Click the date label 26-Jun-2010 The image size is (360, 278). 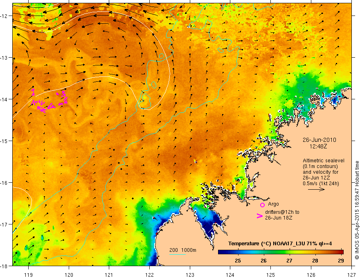[319, 140]
